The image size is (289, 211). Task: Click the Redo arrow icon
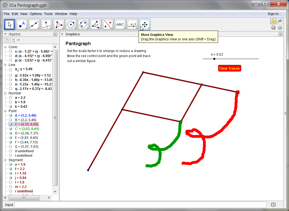click(280, 21)
